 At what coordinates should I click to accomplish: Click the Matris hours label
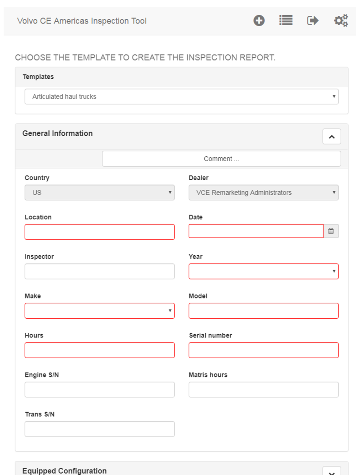point(208,375)
